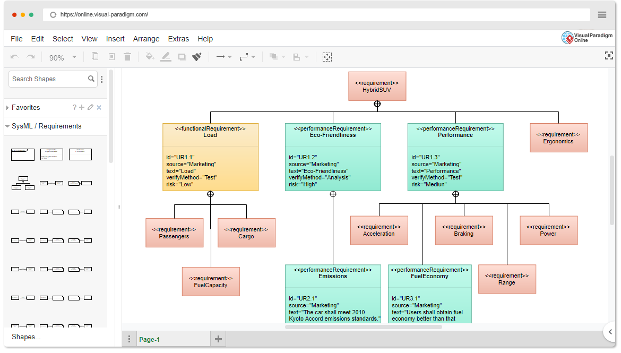Click the Shadow style icon in the toolbar
This screenshot has height=353, width=621.
182,57
